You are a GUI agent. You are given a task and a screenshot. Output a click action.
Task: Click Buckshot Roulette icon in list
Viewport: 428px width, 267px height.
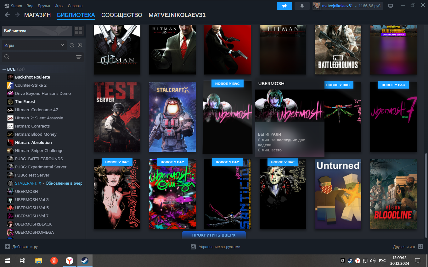[x=10, y=77]
